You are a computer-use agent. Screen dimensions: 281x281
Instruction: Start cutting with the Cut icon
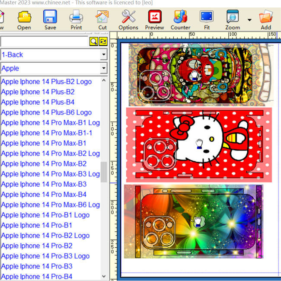(102, 17)
